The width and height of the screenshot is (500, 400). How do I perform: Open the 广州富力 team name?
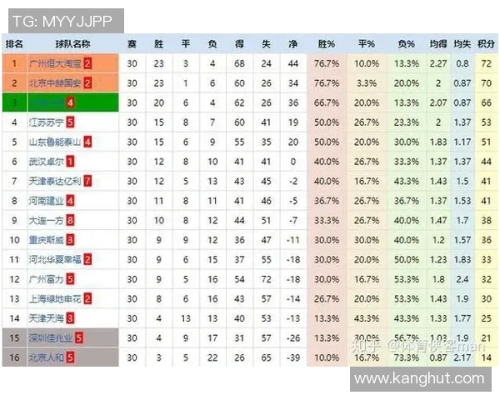click(x=47, y=279)
